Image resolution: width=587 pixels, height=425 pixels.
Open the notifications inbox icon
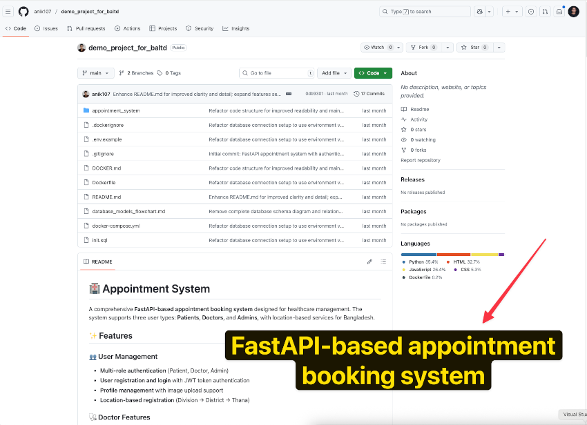pos(559,12)
